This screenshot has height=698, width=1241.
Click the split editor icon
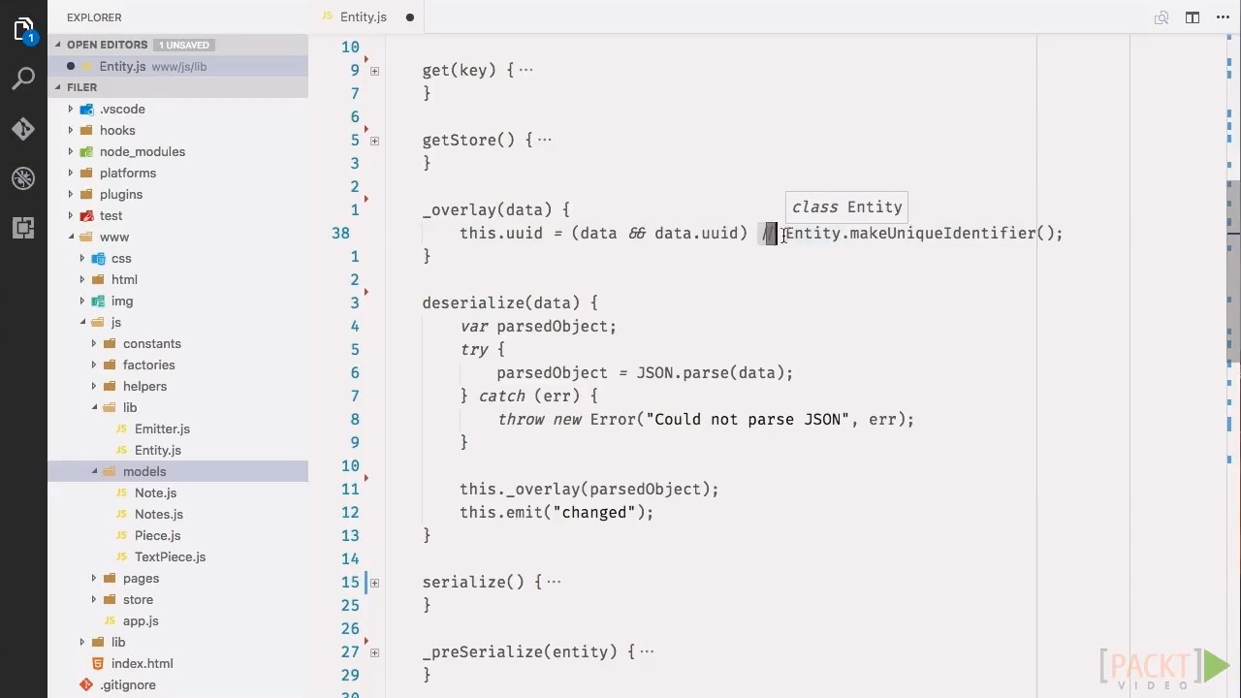[1193, 17]
